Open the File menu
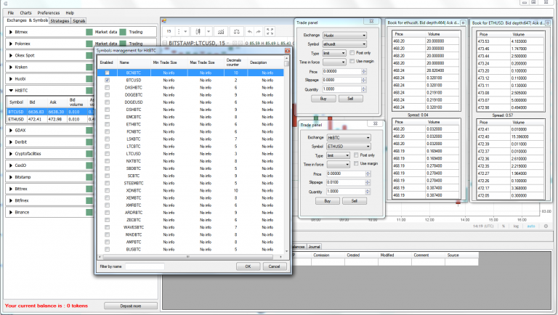 point(11,13)
